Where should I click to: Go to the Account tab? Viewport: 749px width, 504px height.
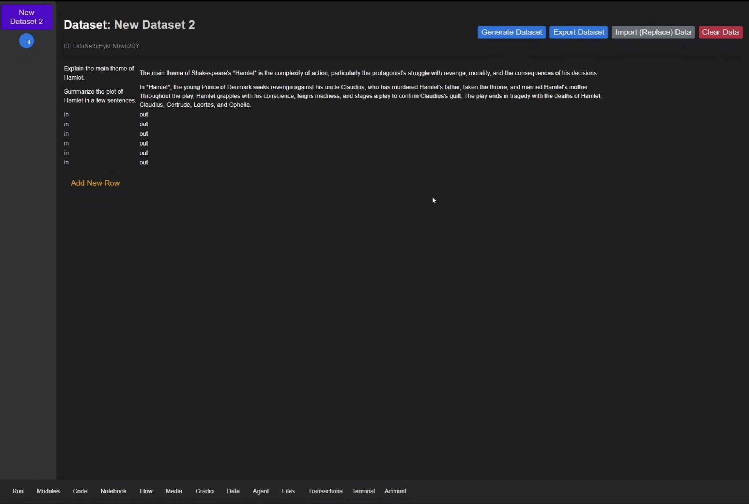[x=395, y=491]
